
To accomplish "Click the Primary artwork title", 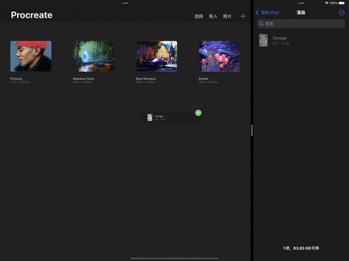I will pos(16,79).
